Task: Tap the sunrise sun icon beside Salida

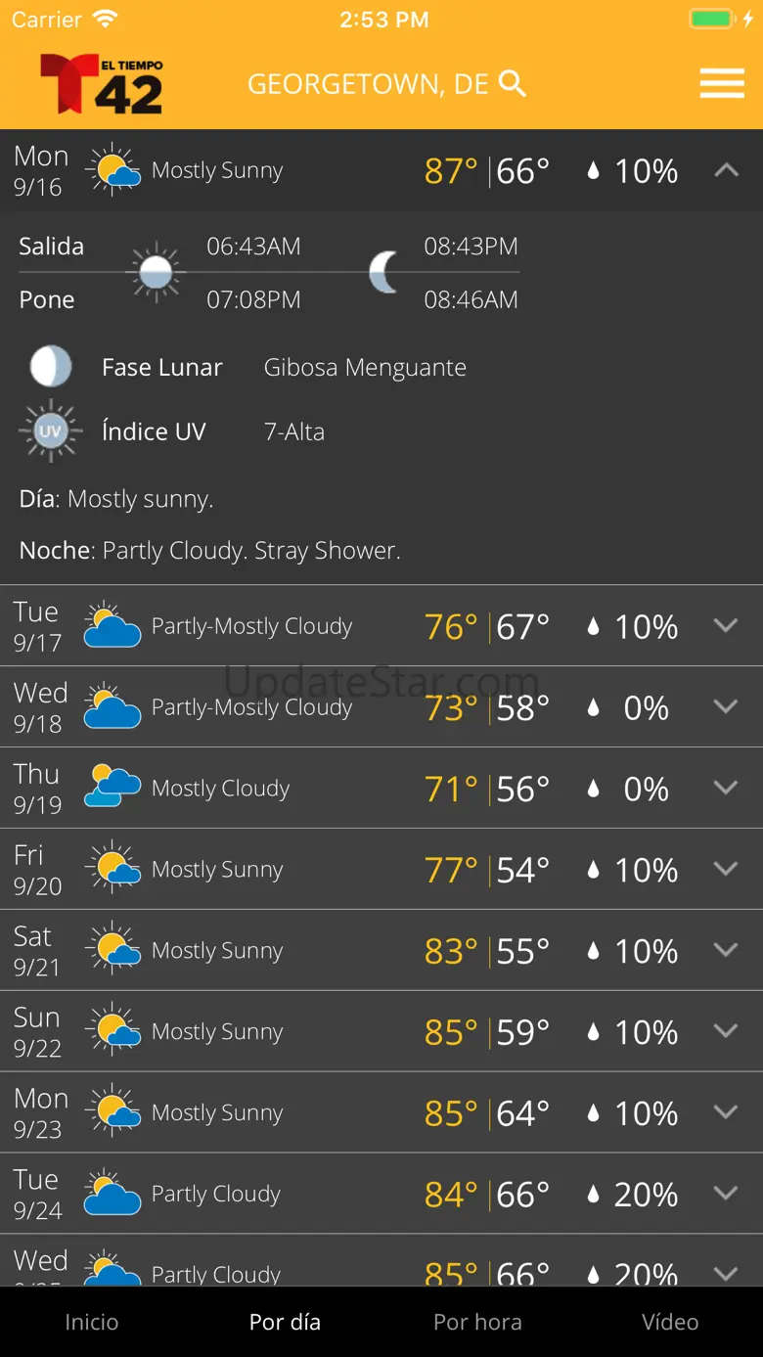Action: coord(157,272)
